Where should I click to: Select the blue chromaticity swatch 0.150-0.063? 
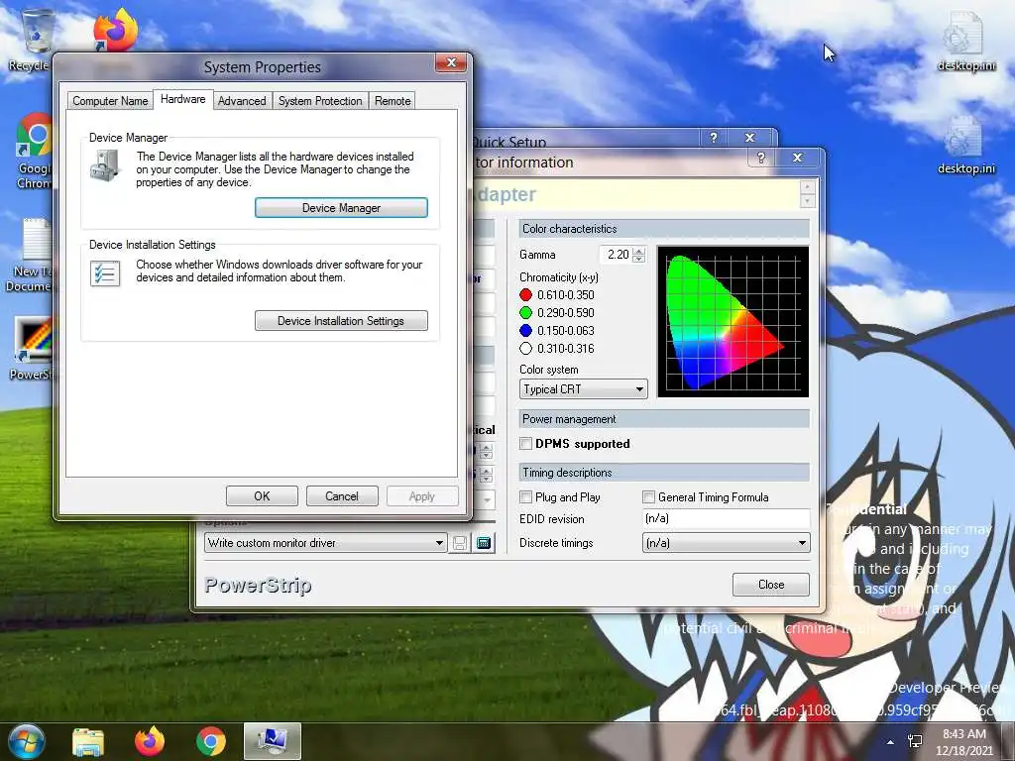(x=525, y=331)
